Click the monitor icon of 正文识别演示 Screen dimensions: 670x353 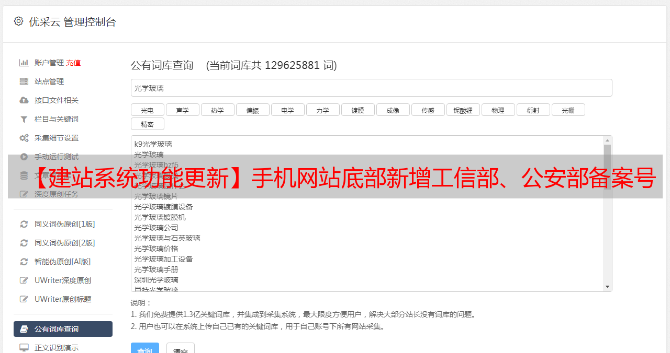(24, 348)
